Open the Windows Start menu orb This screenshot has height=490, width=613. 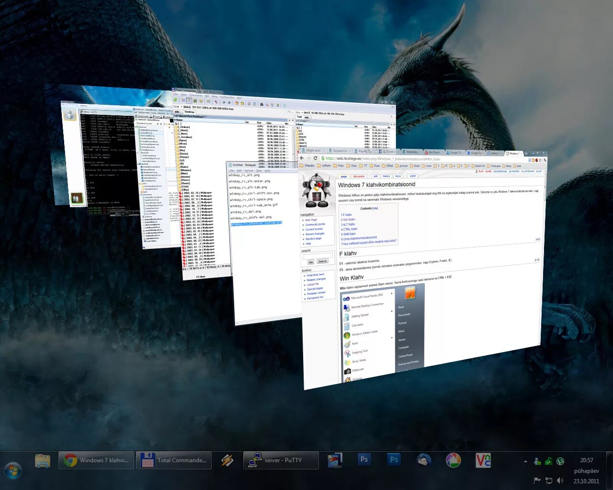pos(13,470)
